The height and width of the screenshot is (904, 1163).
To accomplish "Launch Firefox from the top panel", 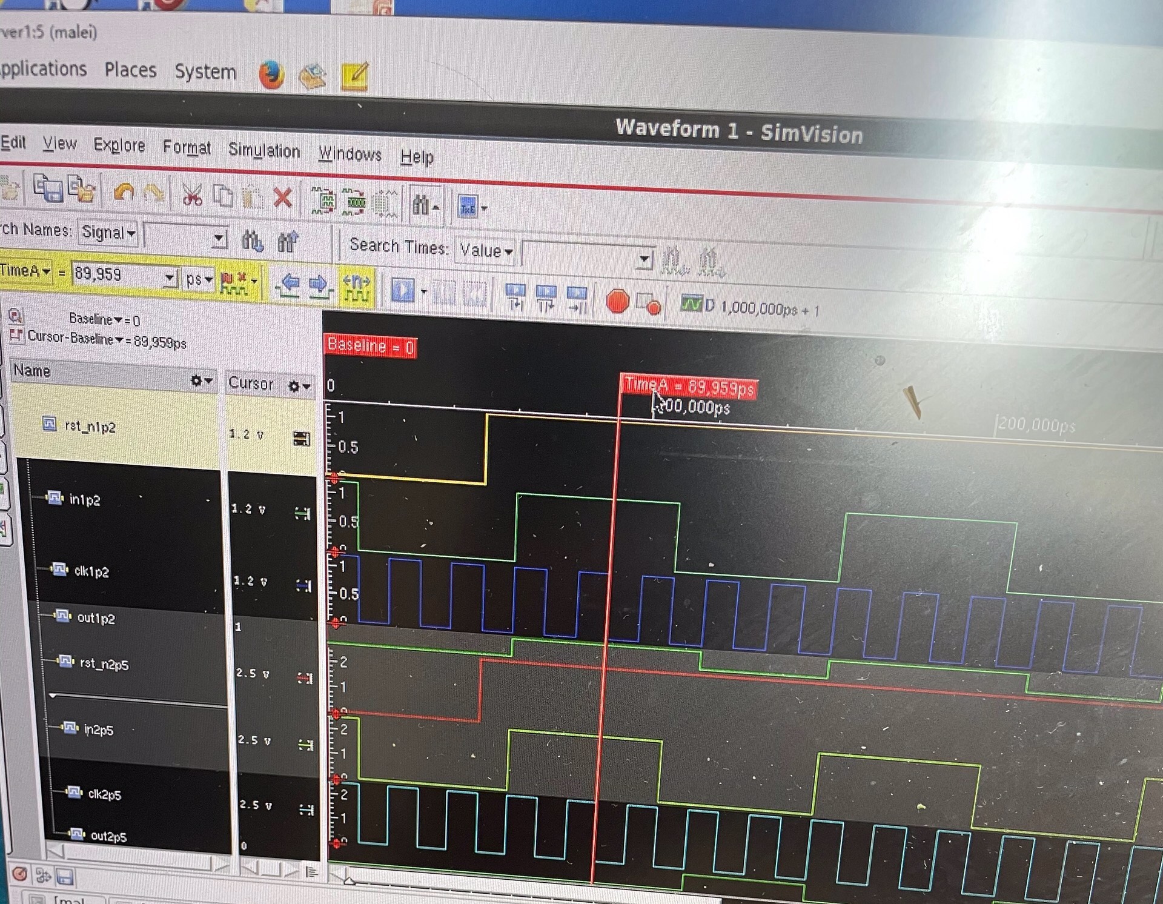I will pos(271,76).
